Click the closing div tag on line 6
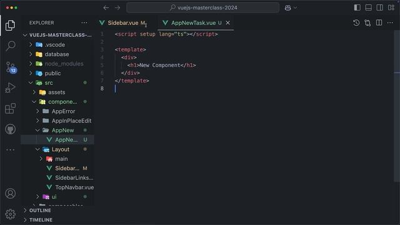The image size is (400, 225). (131, 73)
